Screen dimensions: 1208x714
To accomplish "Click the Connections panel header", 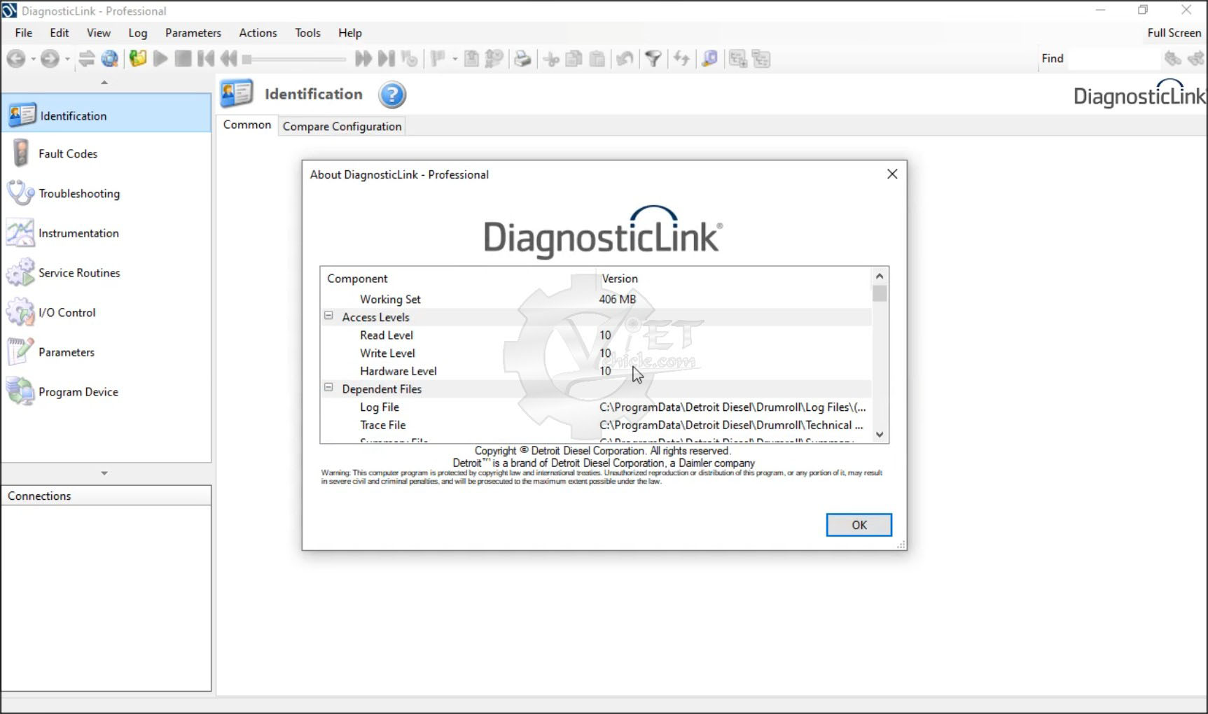I will tap(106, 496).
